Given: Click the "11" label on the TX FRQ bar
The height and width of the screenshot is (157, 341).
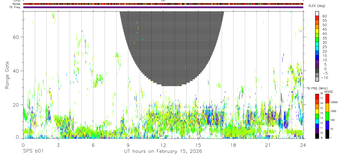Looking at the screenshot, I should coord(321,128).
